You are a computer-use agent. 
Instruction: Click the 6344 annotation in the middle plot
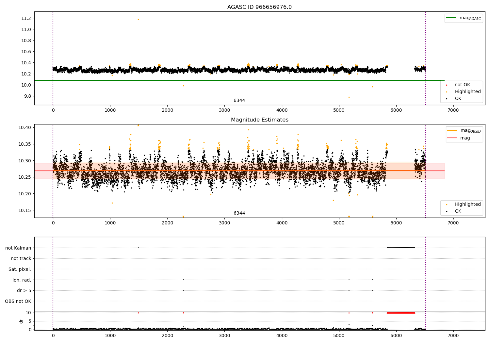tap(239, 213)
